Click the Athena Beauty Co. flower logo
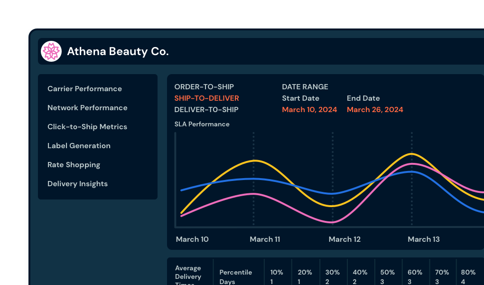 (x=51, y=51)
